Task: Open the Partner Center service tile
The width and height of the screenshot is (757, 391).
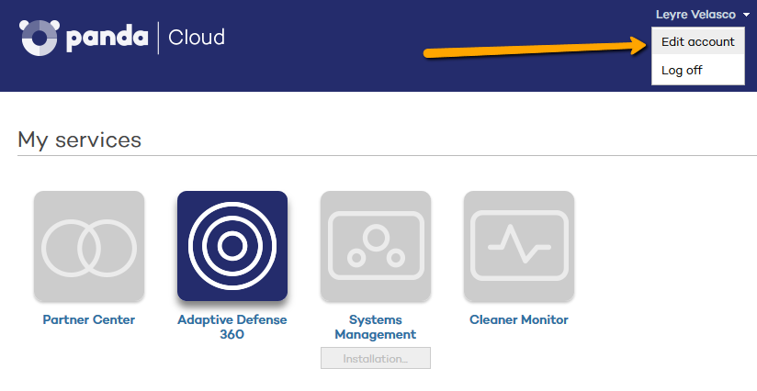Action: (x=89, y=246)
